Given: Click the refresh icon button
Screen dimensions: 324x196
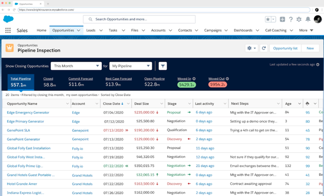Looking at the screenshot, I should (263, 48).
